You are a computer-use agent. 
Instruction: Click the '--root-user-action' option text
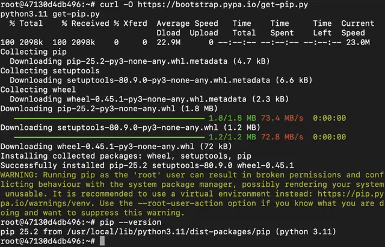(180, 203)
